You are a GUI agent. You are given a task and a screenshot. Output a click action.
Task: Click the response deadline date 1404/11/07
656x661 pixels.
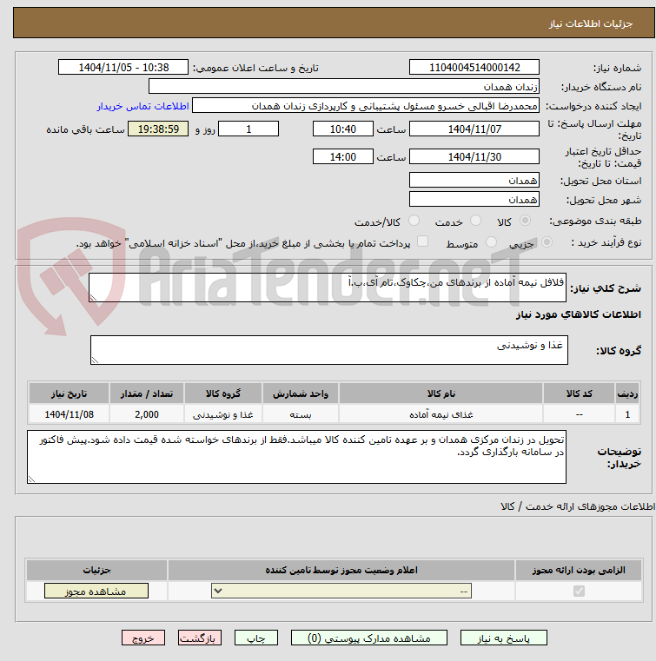(474, 129)
